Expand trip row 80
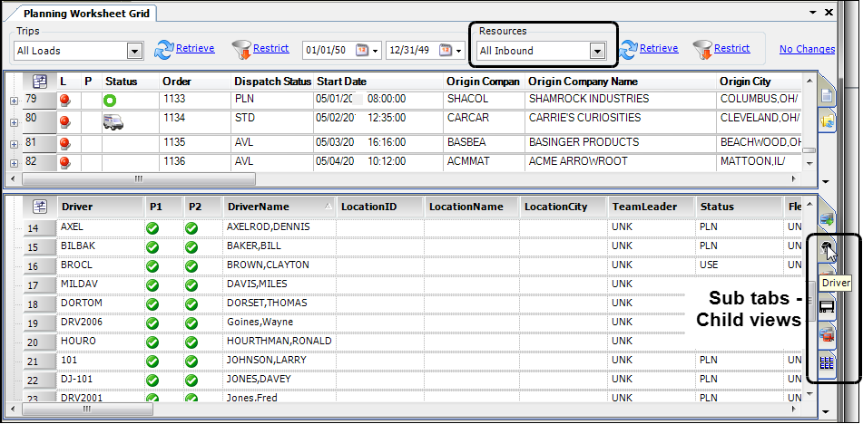 13,119
